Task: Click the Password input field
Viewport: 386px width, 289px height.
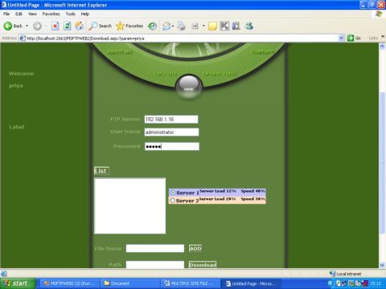Action: pos(172,146)
